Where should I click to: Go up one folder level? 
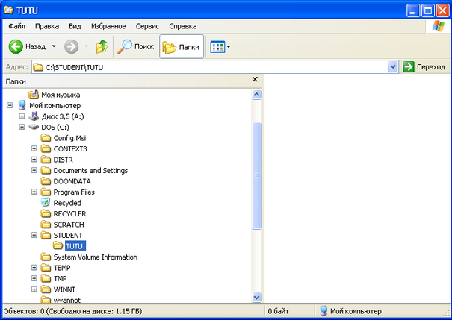102,46
